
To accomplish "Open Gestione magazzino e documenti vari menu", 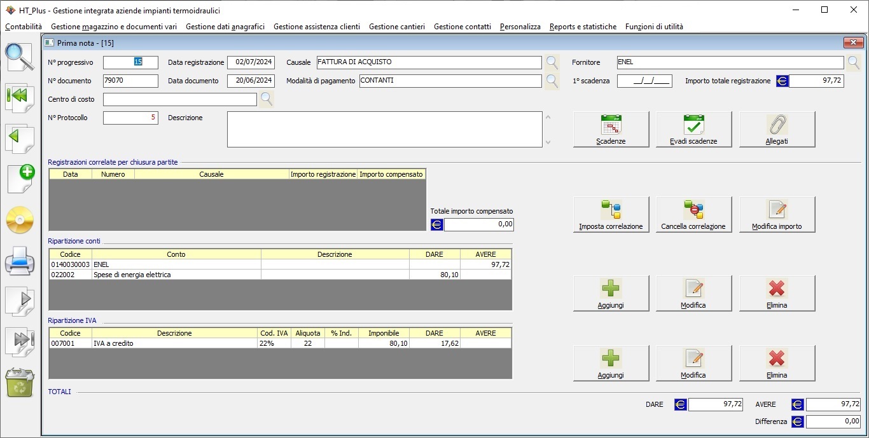I will pyautogui.click(x=114, y=27).
